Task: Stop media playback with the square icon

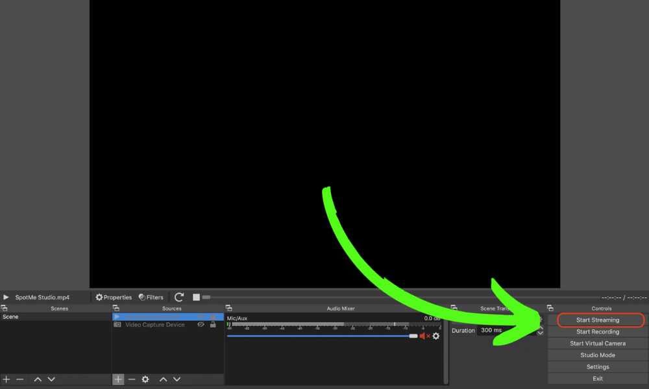Action: [196, 298]
